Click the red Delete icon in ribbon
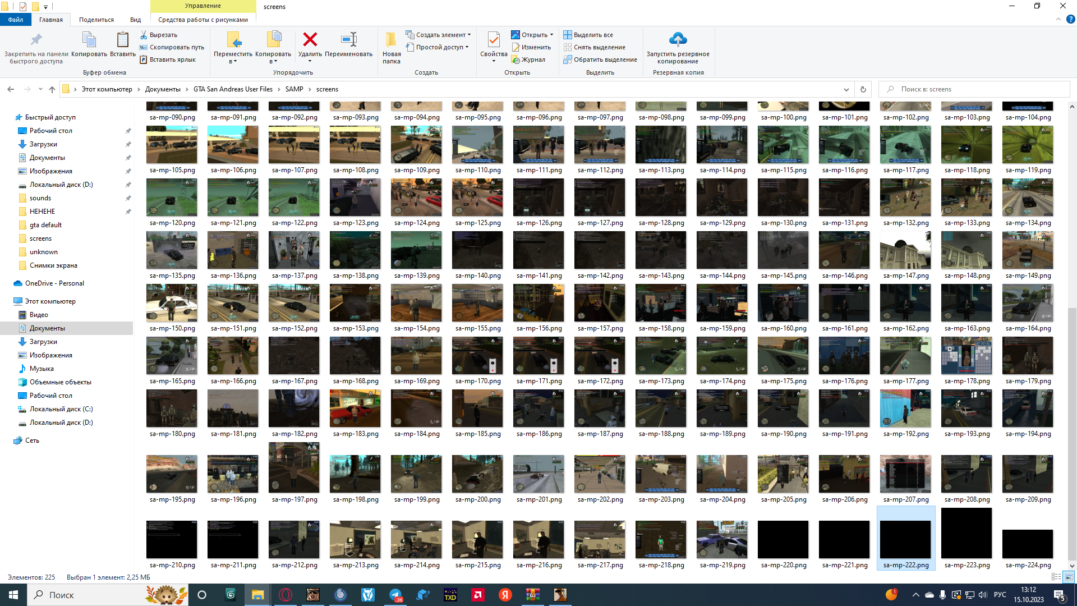 coord(310,40)
